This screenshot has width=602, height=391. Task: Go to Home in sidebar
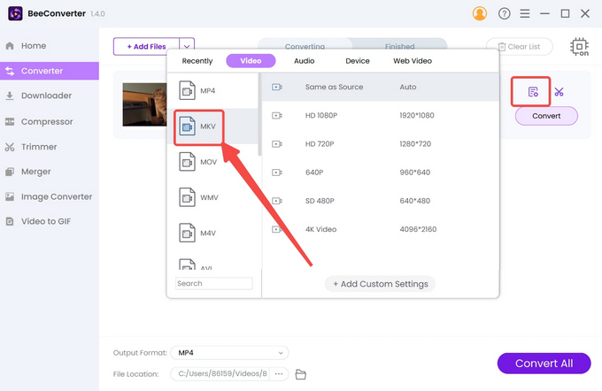click(x=50, y=46)
